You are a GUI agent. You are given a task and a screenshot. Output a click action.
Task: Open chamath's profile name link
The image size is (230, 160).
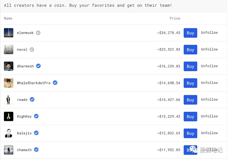point(24,150)
